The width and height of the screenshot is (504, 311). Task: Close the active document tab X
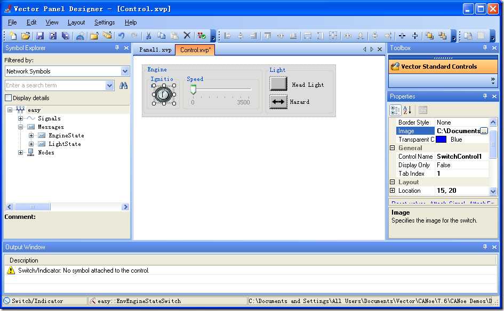pos(380,50)
